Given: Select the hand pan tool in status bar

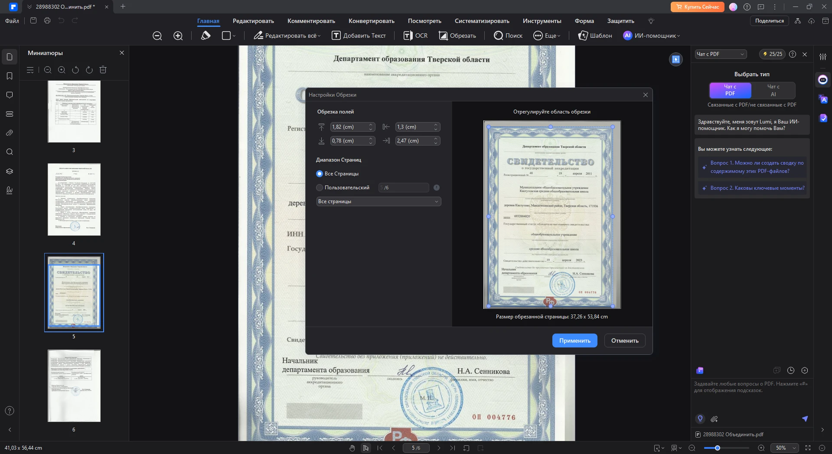Looking at the screenshot, I should 352,448.
